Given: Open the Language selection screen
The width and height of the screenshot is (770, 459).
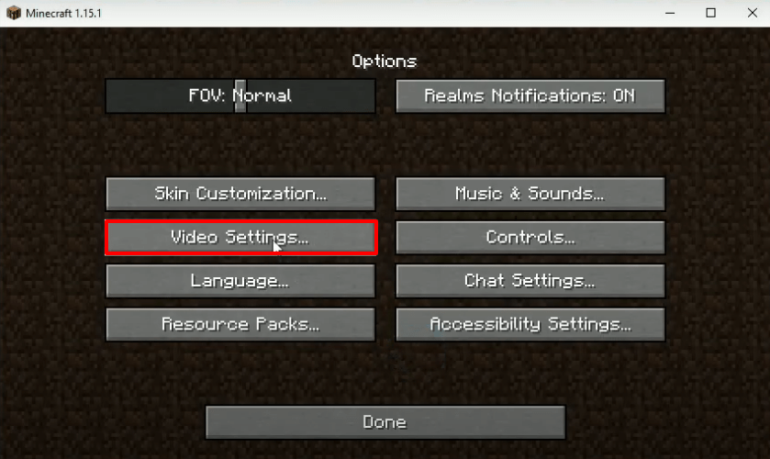Looking at the screenshot, I should coord(240,281).
